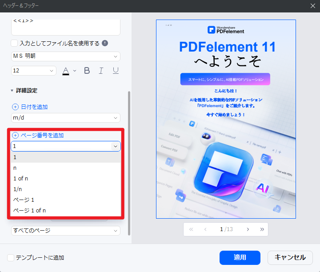The image size is (320, 272).
Task: Open the font color dropdown arrow
Action: pyautogui.click(x=75, y=71)
